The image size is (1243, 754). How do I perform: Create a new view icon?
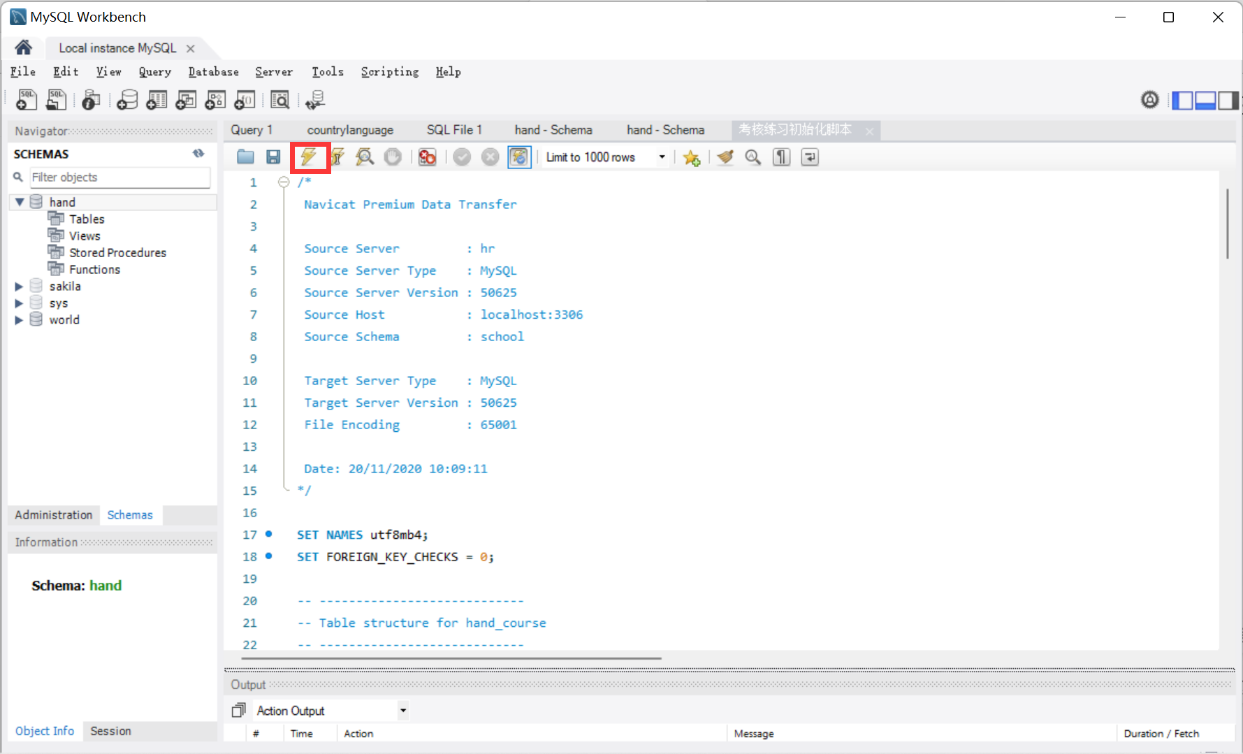[x=186, y=100]
